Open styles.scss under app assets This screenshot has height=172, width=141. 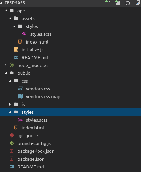point(41,34)
